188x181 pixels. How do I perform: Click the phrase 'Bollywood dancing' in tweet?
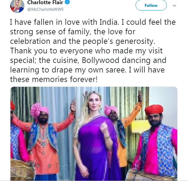click(116, 60)
